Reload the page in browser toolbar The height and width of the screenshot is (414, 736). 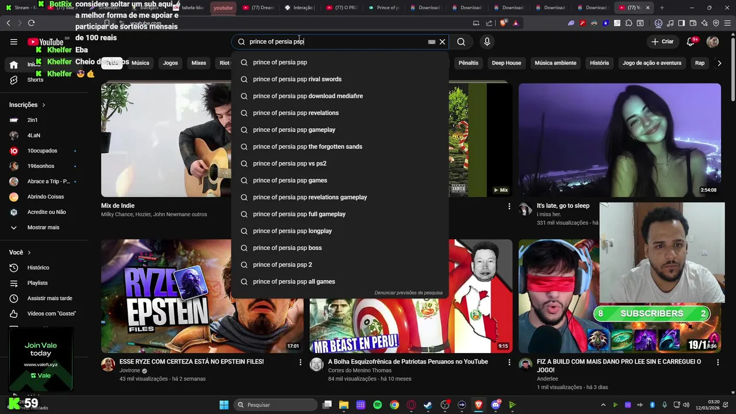point(31,23)
